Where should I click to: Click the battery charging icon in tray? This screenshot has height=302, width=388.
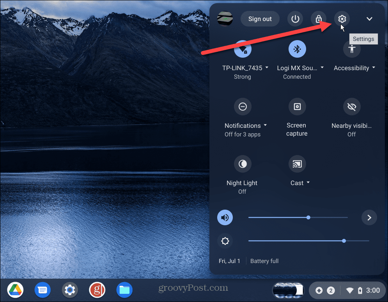(360, 290)
